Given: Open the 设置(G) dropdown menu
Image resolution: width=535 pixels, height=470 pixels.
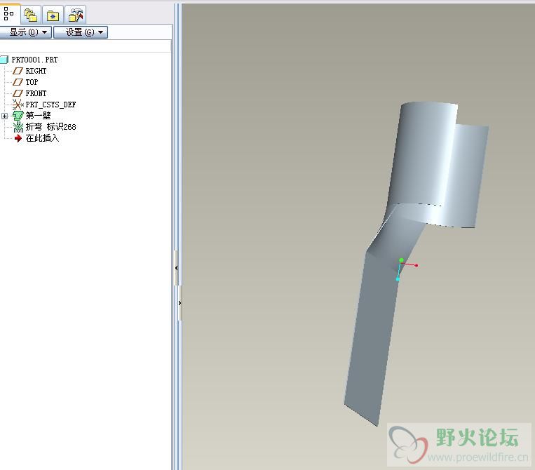Looking at the screenshot, I should coord(81,32).
